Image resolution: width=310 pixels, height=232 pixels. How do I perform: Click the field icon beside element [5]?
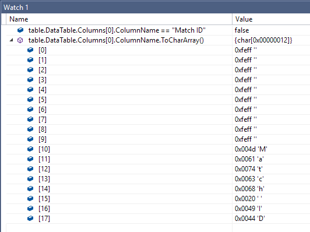click(x=30, y=99)
